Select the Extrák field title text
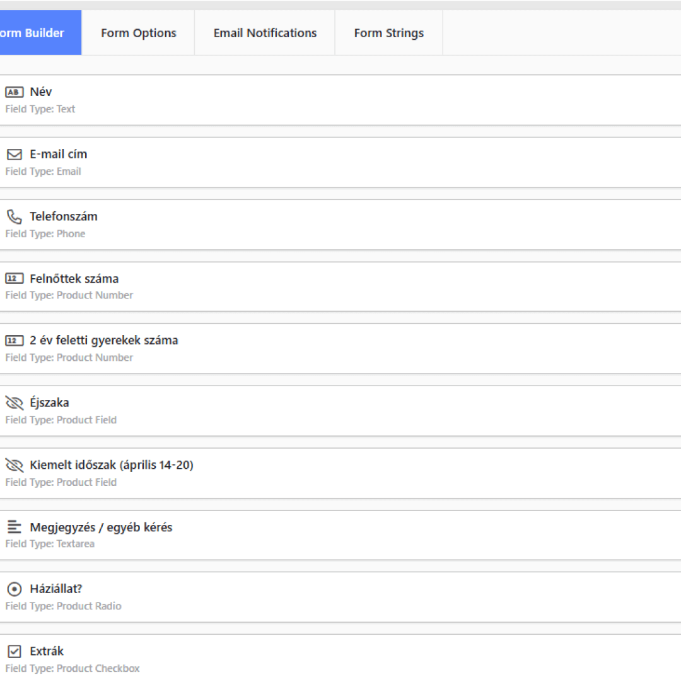Image resolution: width=681 pixels, height=682 pixels. 47,652
